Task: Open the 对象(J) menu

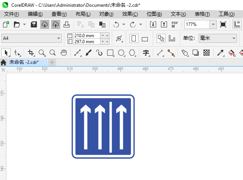Action: pos(106,14)
